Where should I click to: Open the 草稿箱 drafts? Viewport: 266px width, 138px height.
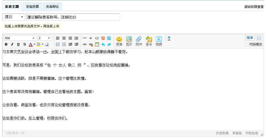tap(237, 133)
